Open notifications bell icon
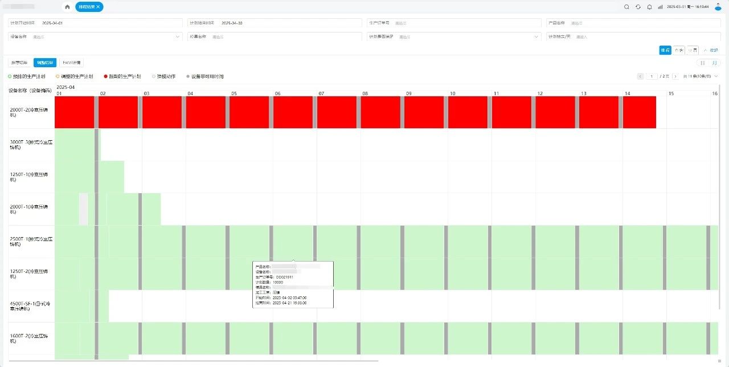Screen dimensions: 729x367 649,7
